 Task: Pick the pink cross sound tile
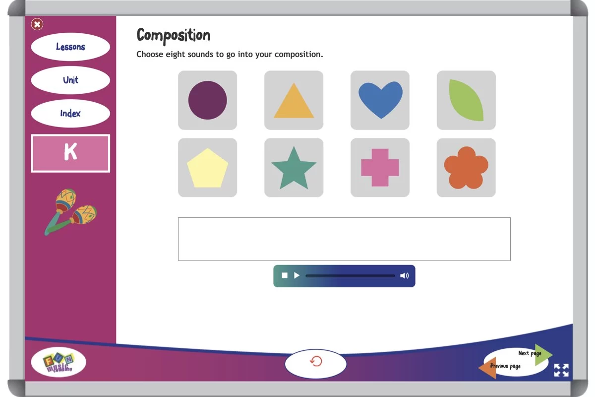coord(380,168)
